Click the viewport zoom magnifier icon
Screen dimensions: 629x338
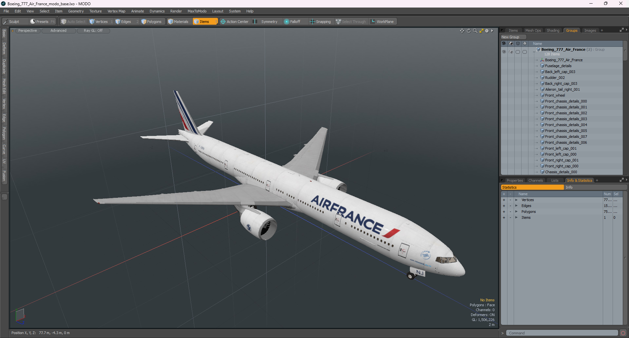[475, 31]
